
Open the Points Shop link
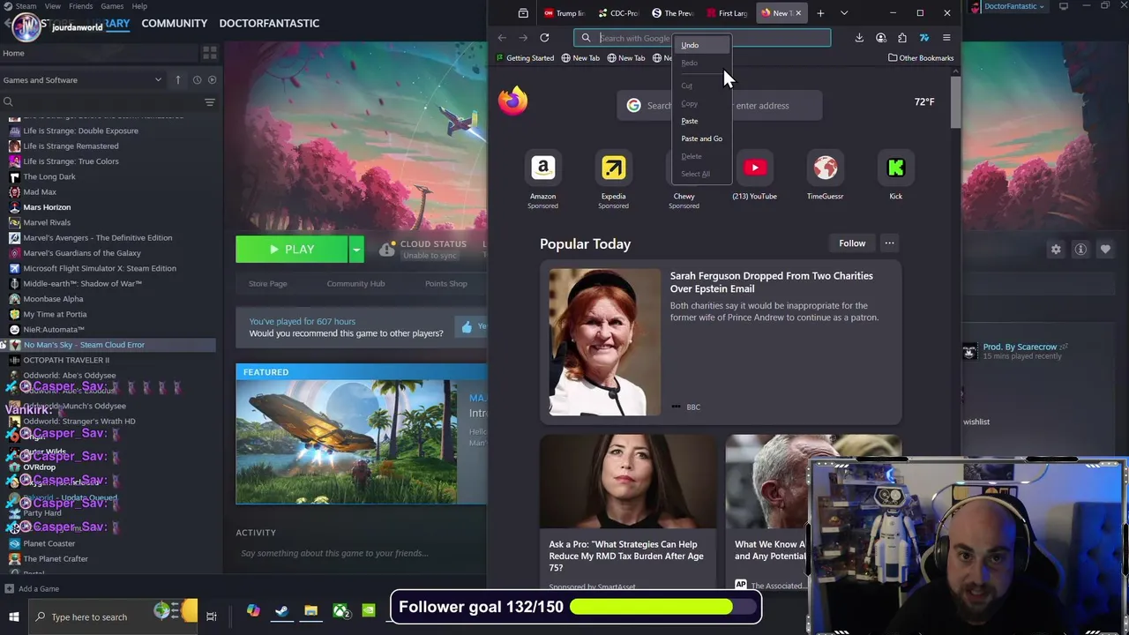[445, 283]
